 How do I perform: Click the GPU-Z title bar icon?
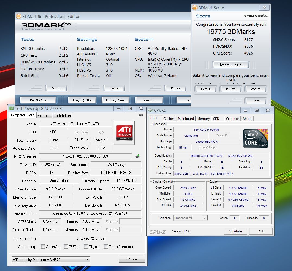[x=11, y=108]
